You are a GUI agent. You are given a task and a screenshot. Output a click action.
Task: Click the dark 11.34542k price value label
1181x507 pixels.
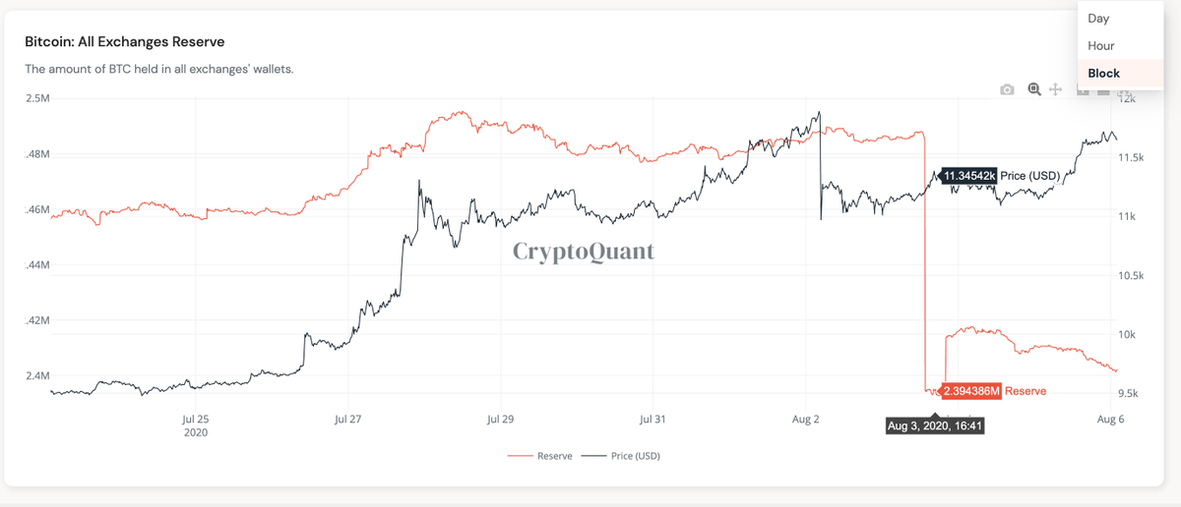tap(969, 176)
